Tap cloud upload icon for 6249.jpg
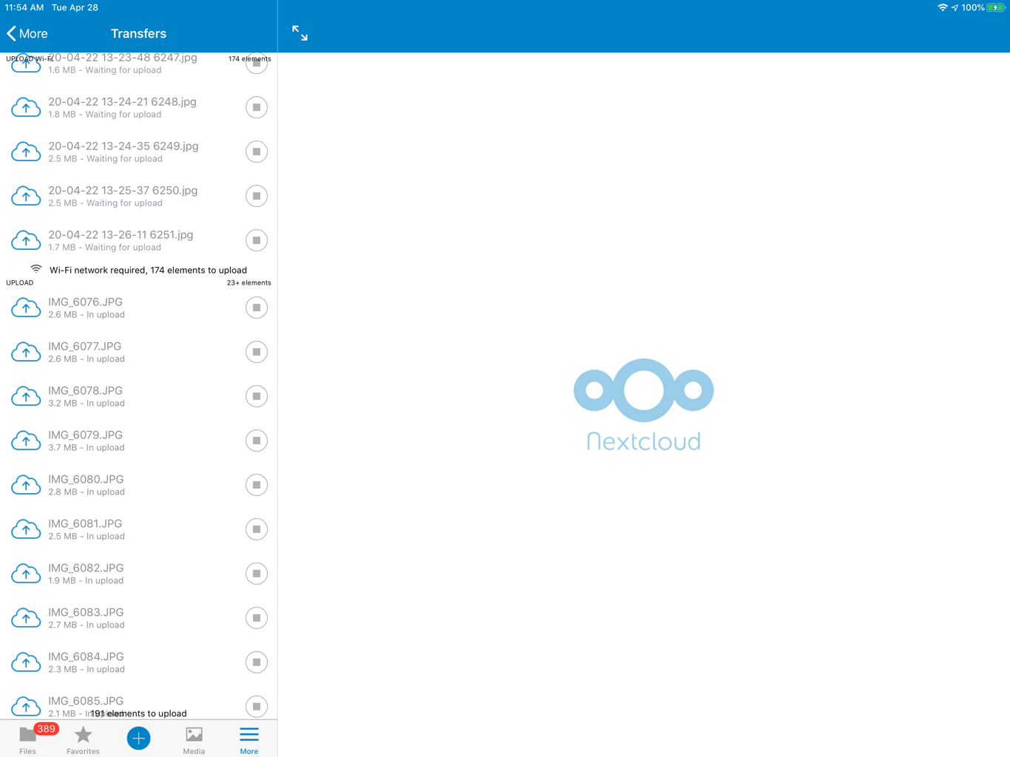 [x=26, y=152]
